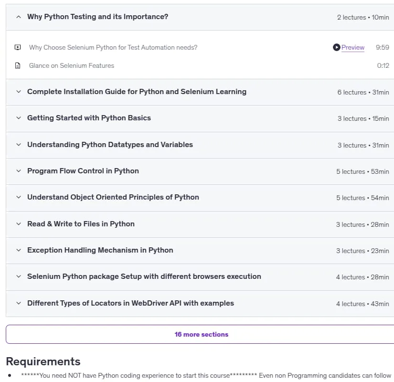This screenshot has height=382, width=394.
Task: Expand the Complete Installation Guide section chevron
Action: 19,92
